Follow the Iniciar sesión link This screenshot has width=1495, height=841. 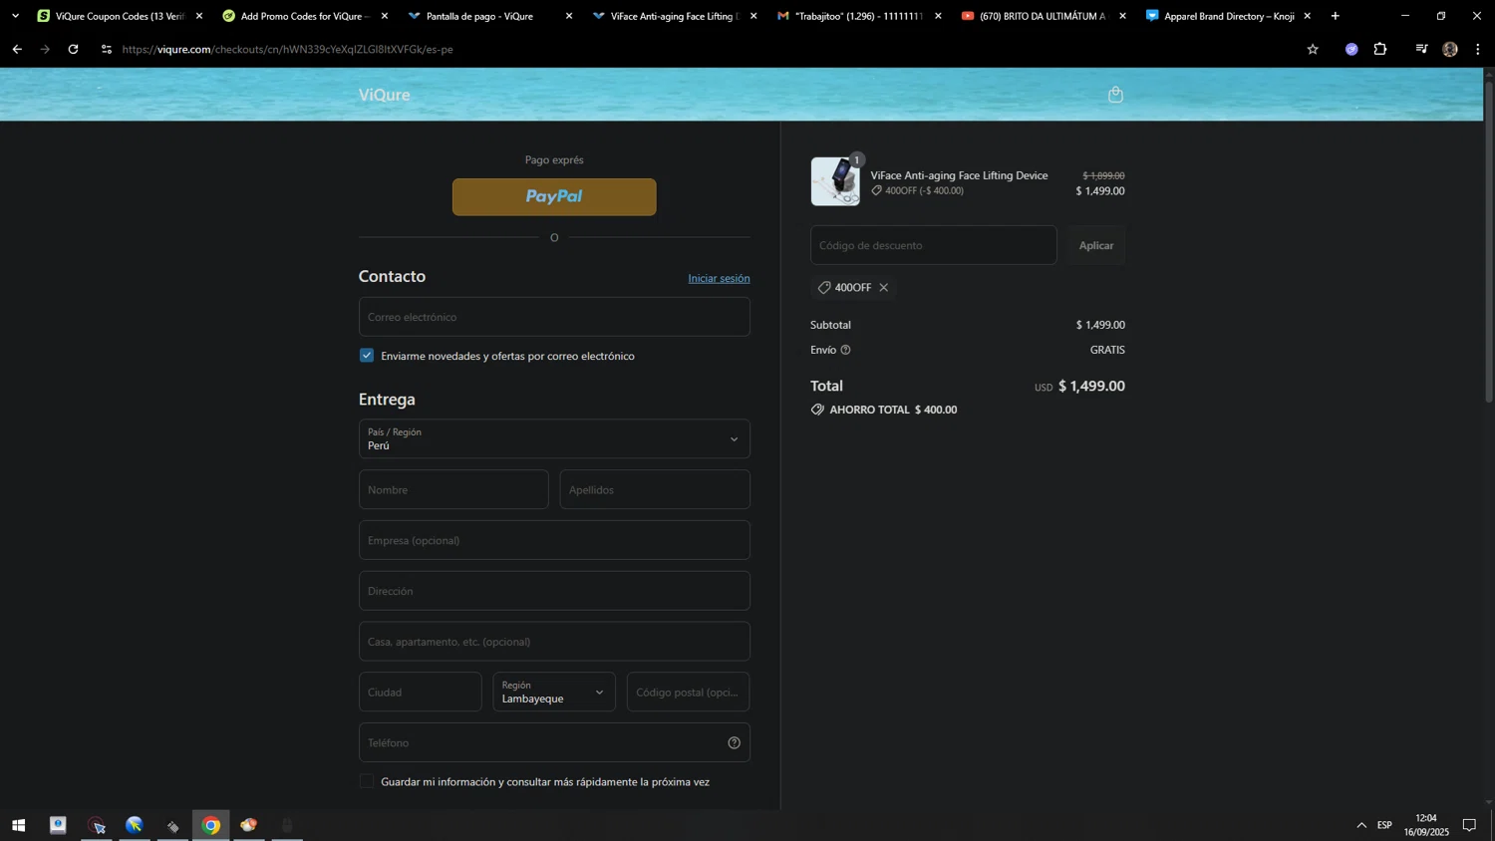[x=719, y=278]
